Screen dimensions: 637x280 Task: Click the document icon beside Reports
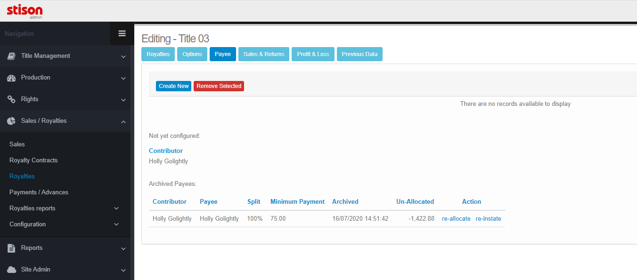pyautogui.click(x=11, y=248)
